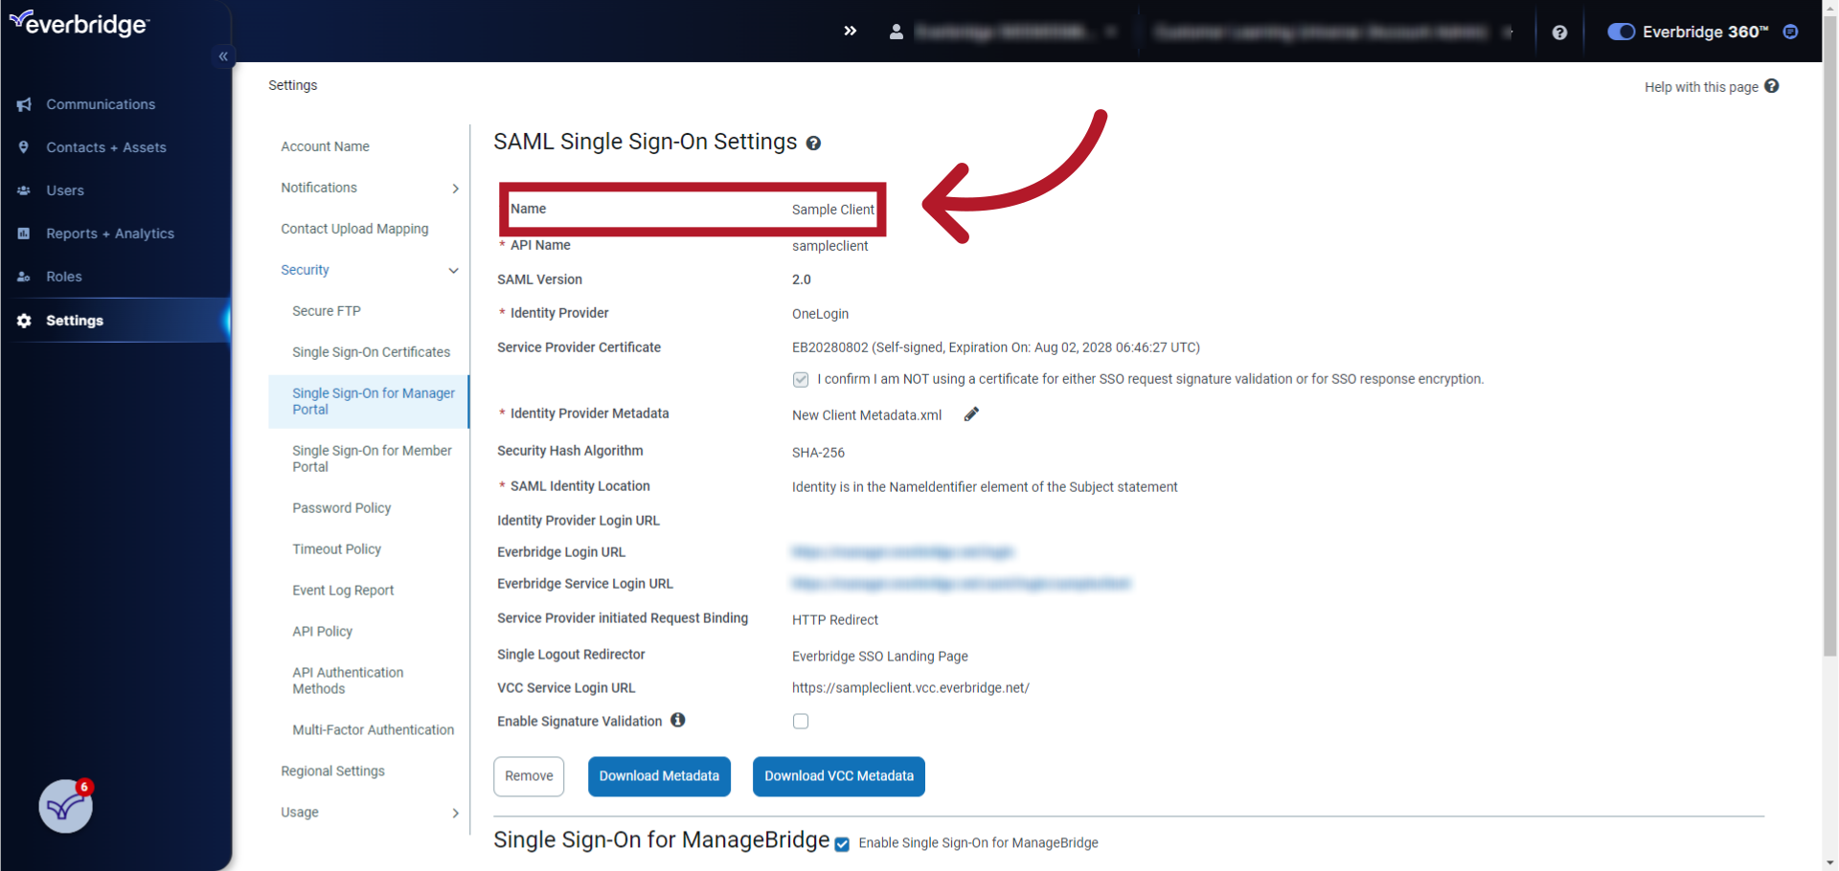Edit the Identity Provider Metadata with the pencil icon

point(970,413)
